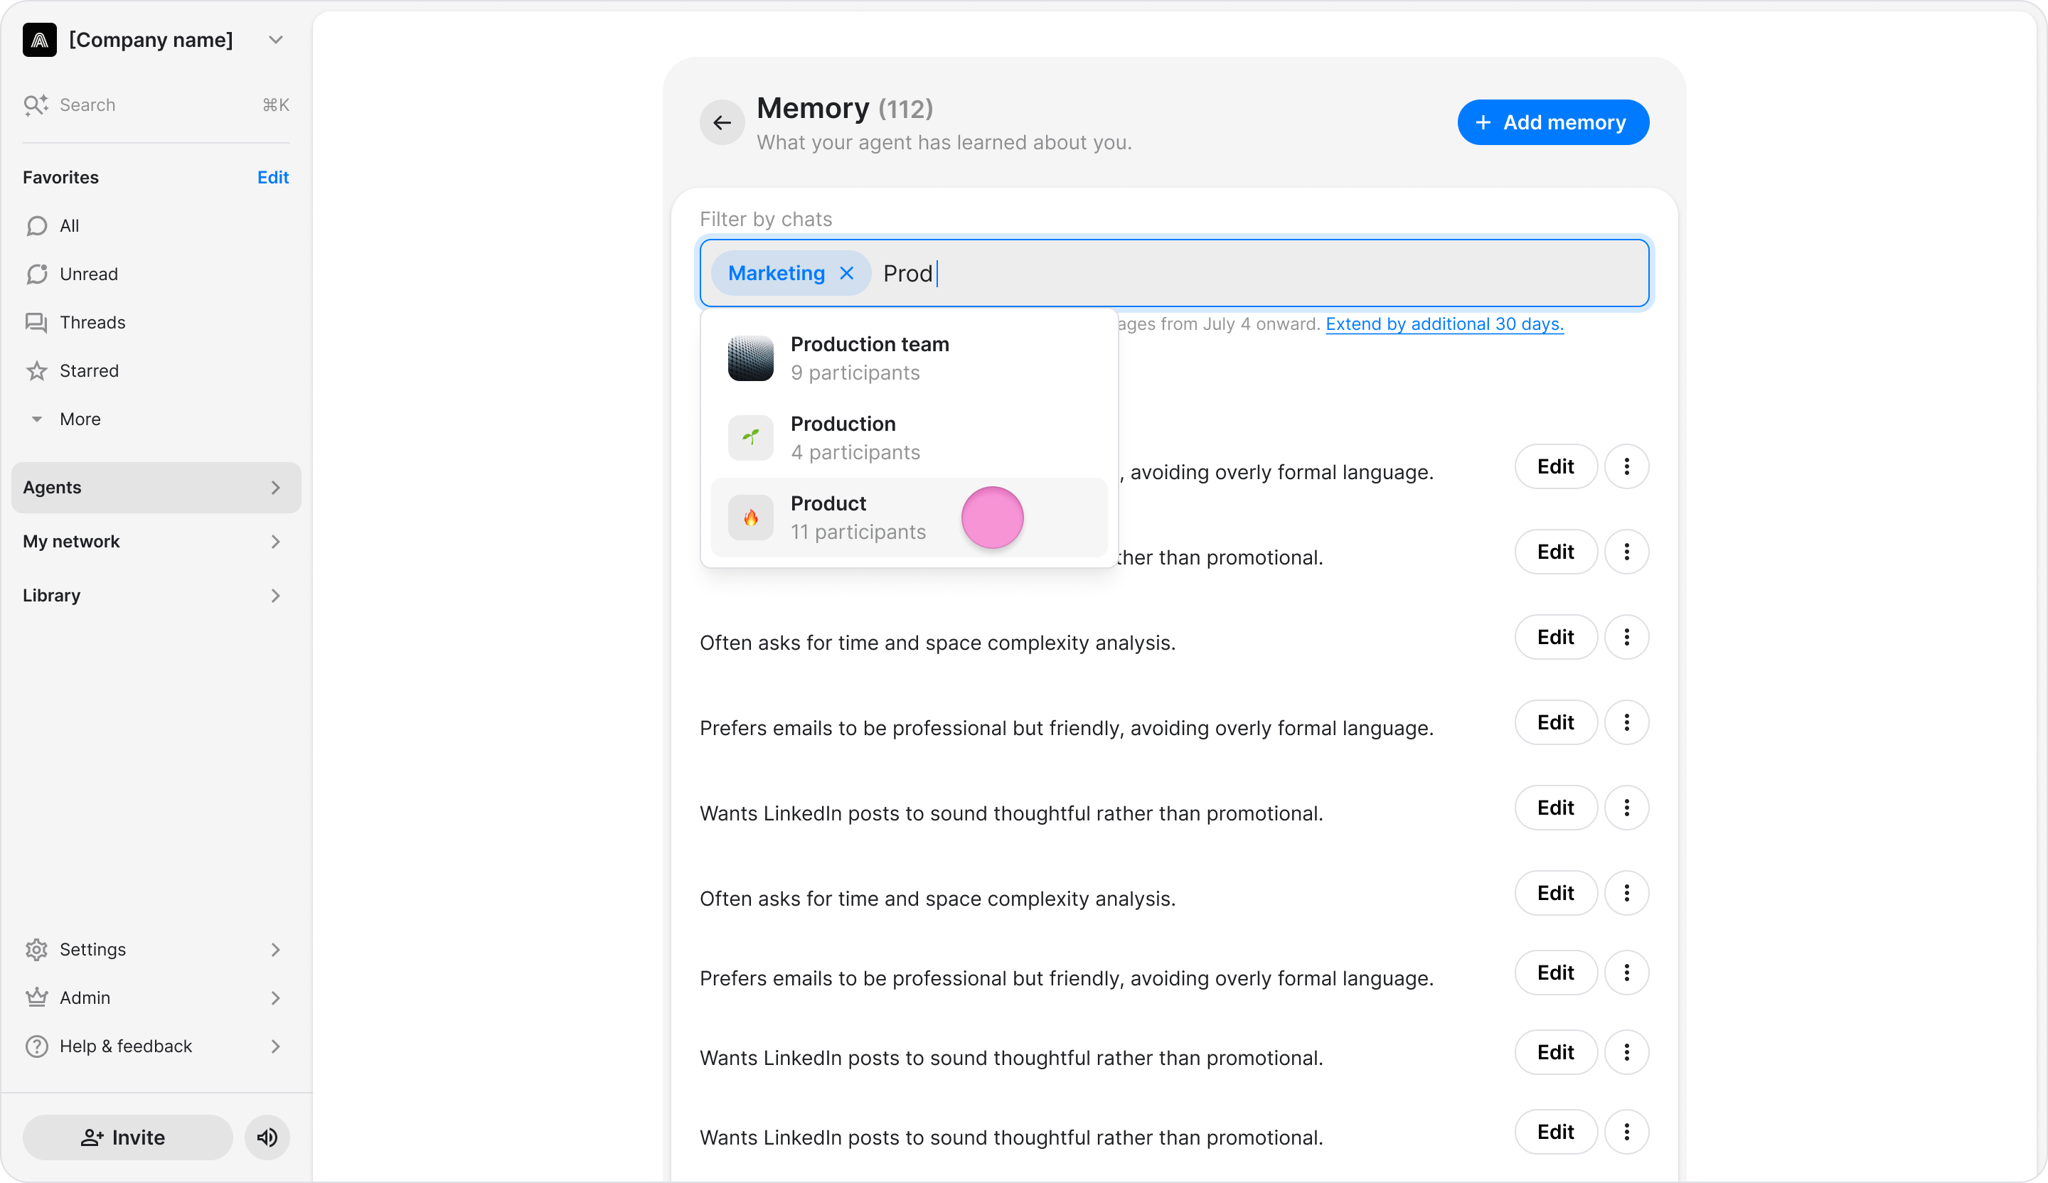Open options for last LinkedIn posts memory

(x=1626, y=1132)
